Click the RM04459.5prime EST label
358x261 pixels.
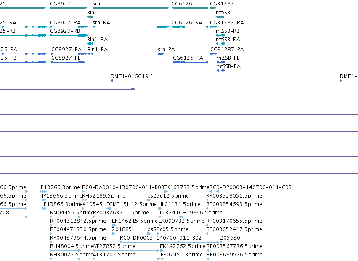[x=72, y=213]
